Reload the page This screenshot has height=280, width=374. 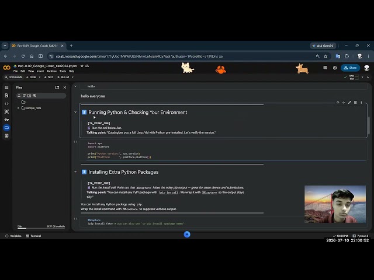point(23,57)
